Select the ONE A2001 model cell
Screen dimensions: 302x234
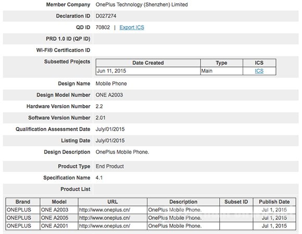(59, 226)
